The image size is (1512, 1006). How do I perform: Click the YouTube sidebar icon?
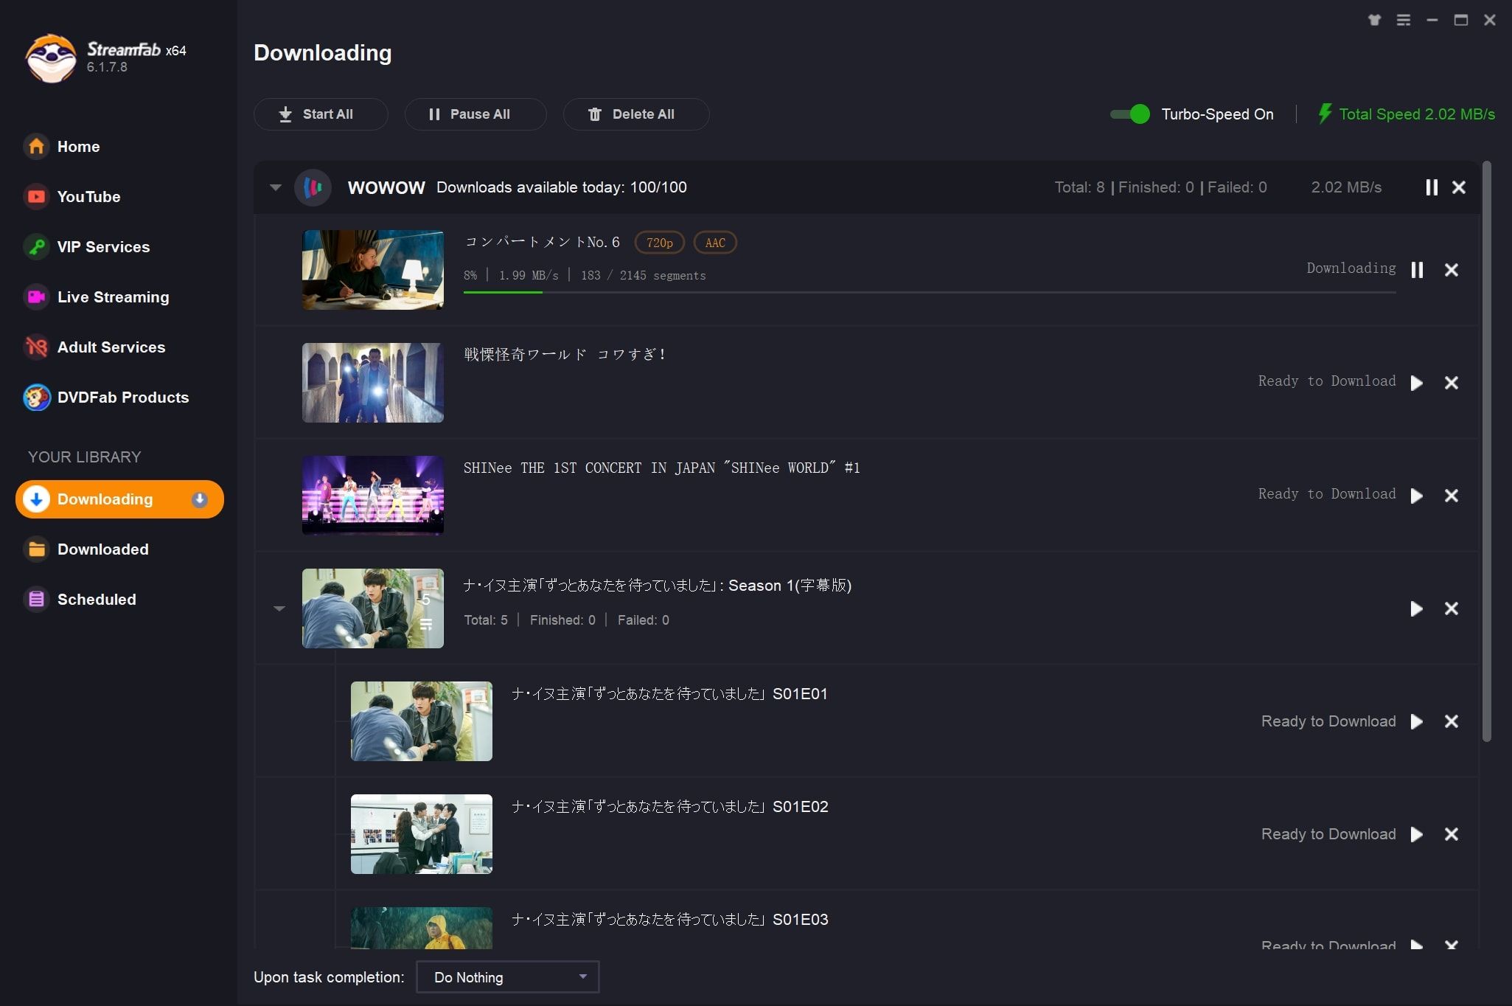34,195
